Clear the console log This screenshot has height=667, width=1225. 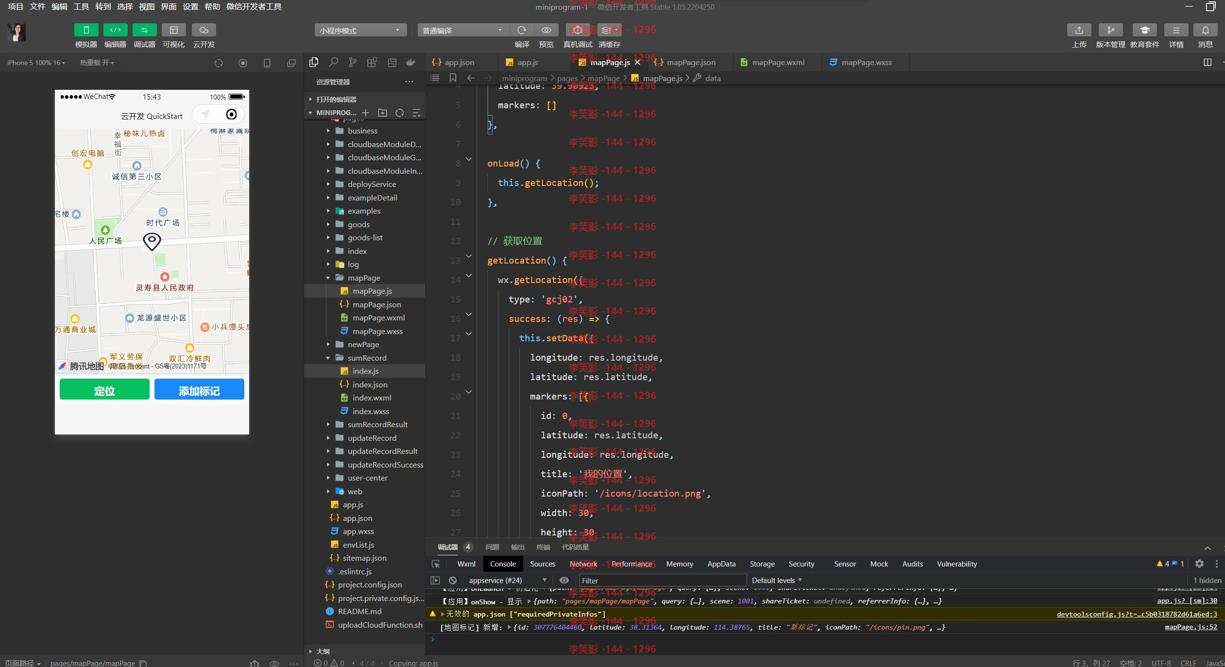tap(453, 580)
